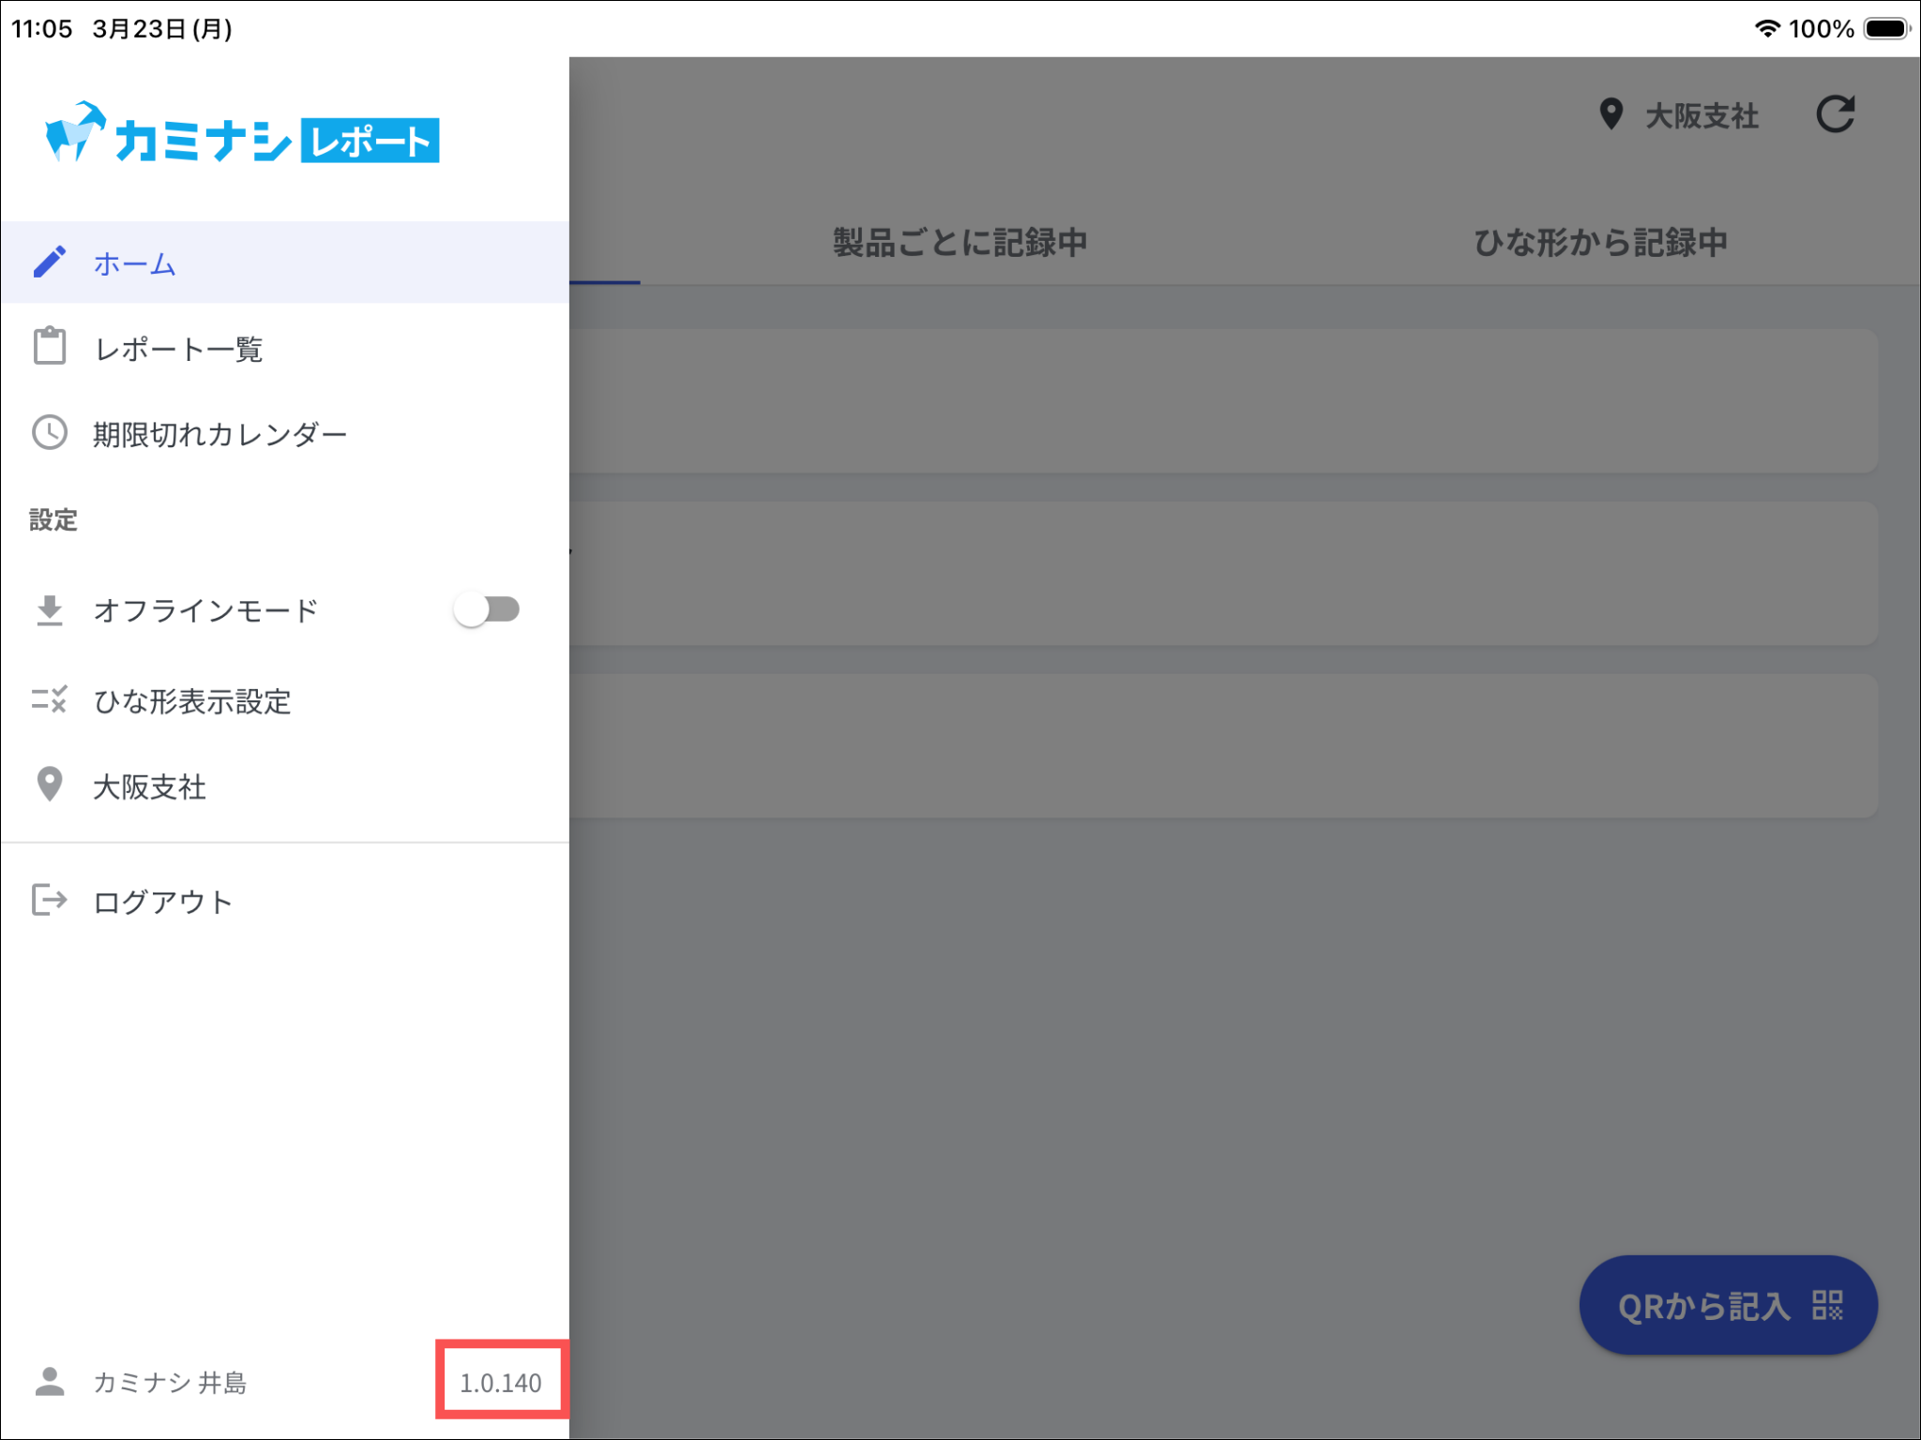Click the logout arrow icon
The image size is (1921, 1440).
point(50,900)
